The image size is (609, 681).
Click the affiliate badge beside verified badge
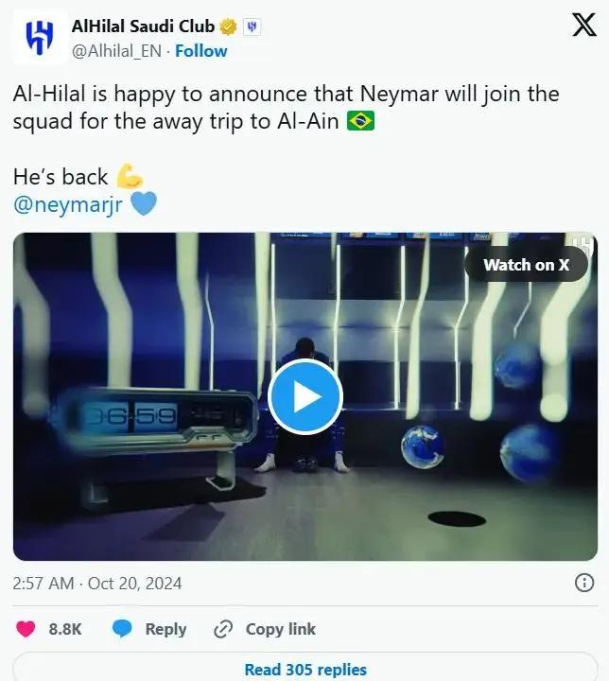click(x=252, y=26)
